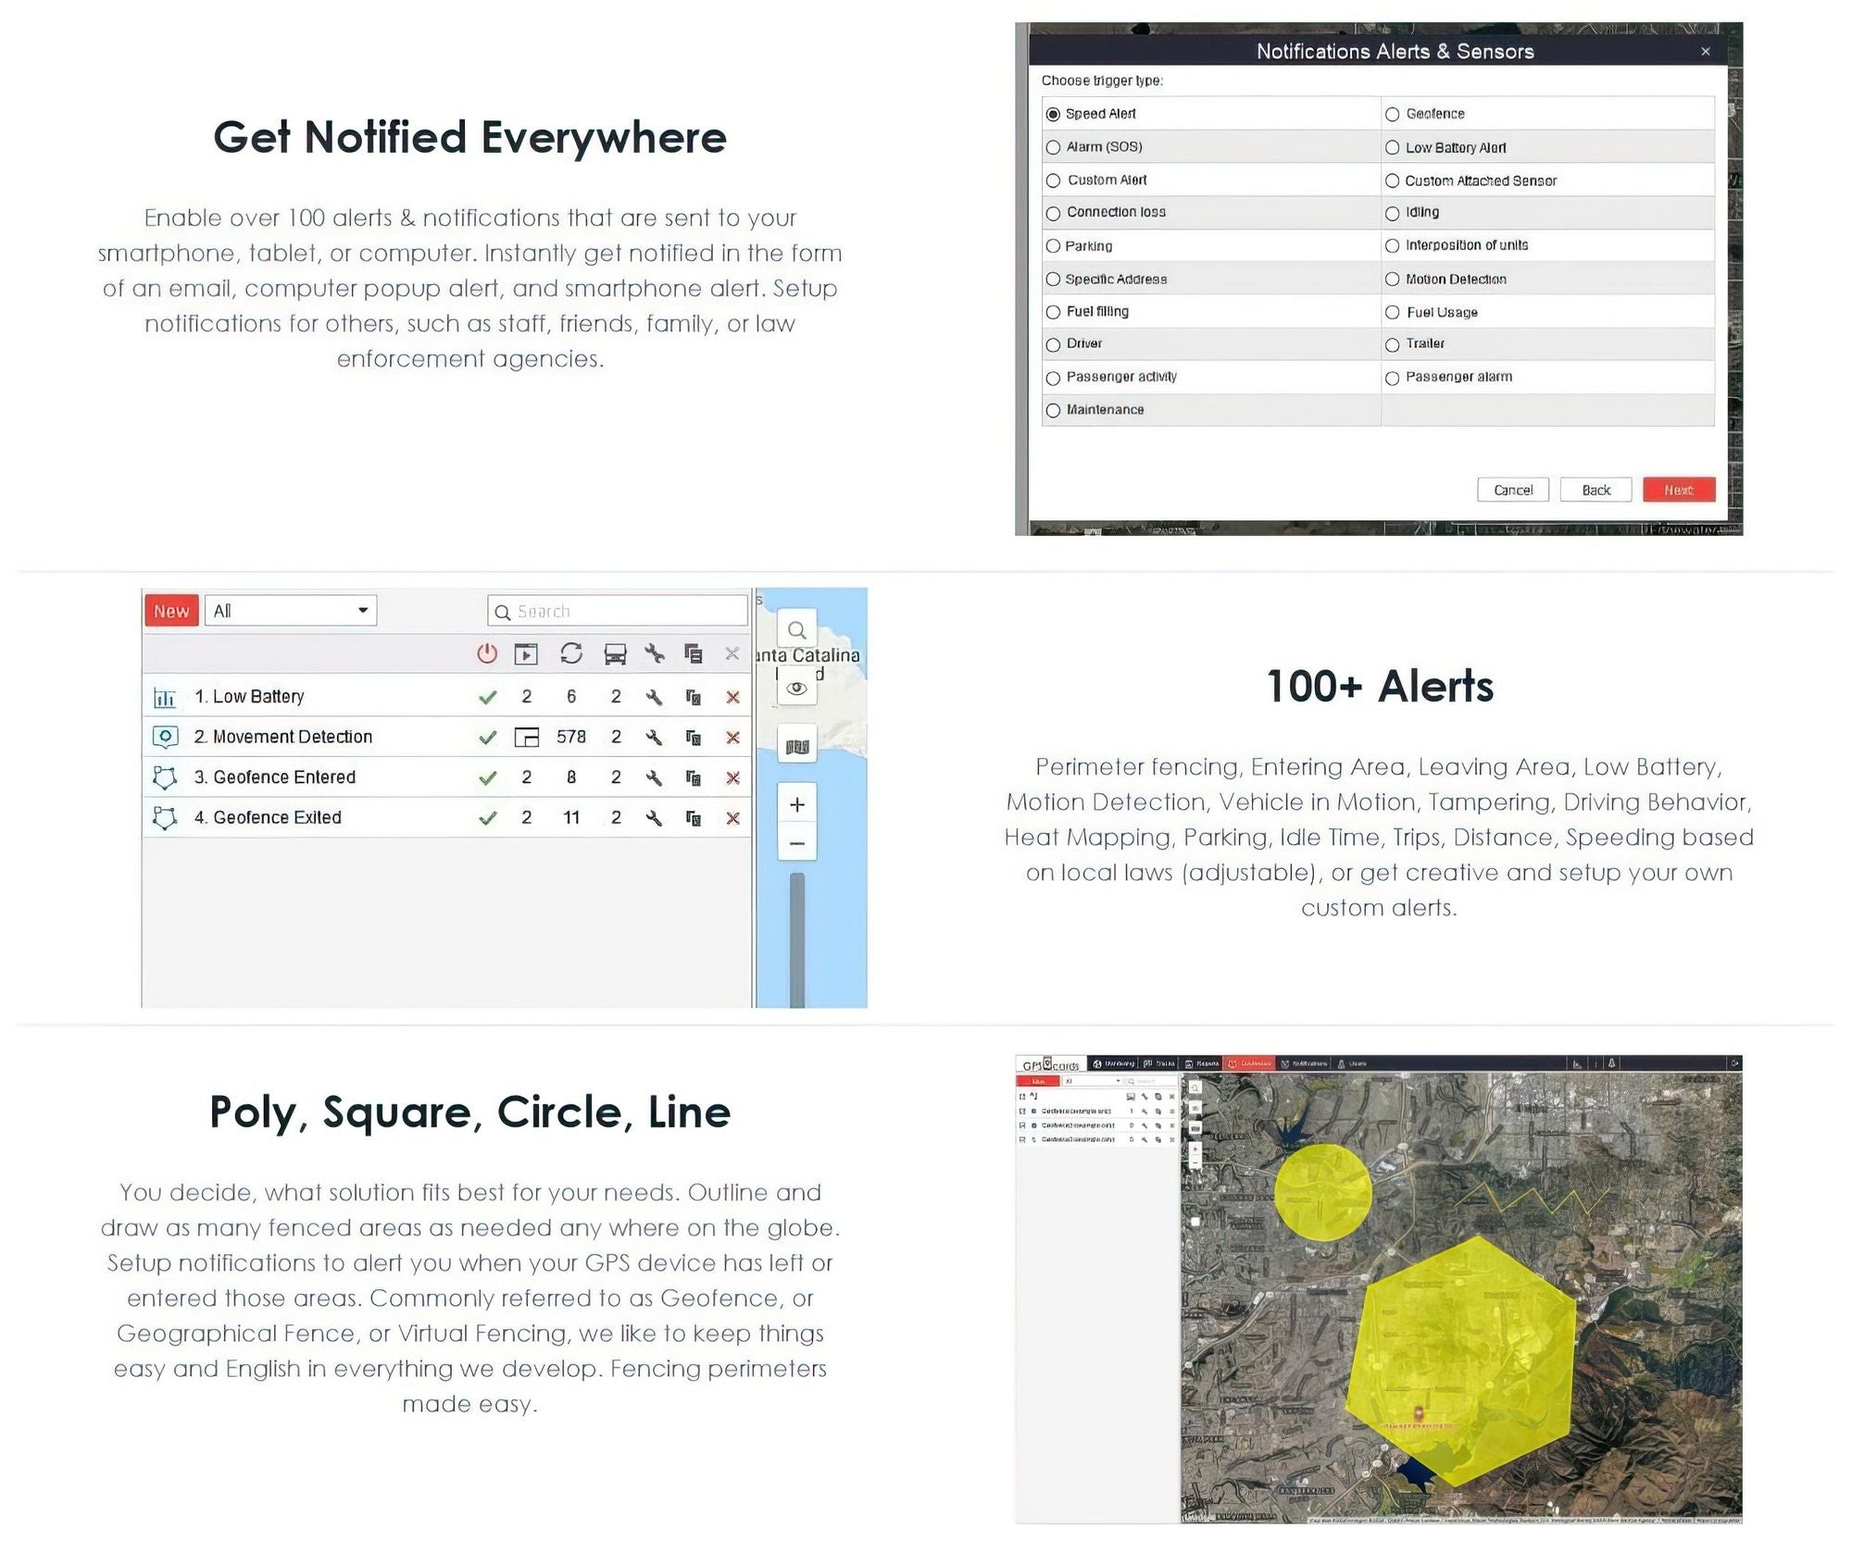Click the duplicate/copy row icon
The width and height of the screenshot is (1852, 1565).
[x=693, y=653]
